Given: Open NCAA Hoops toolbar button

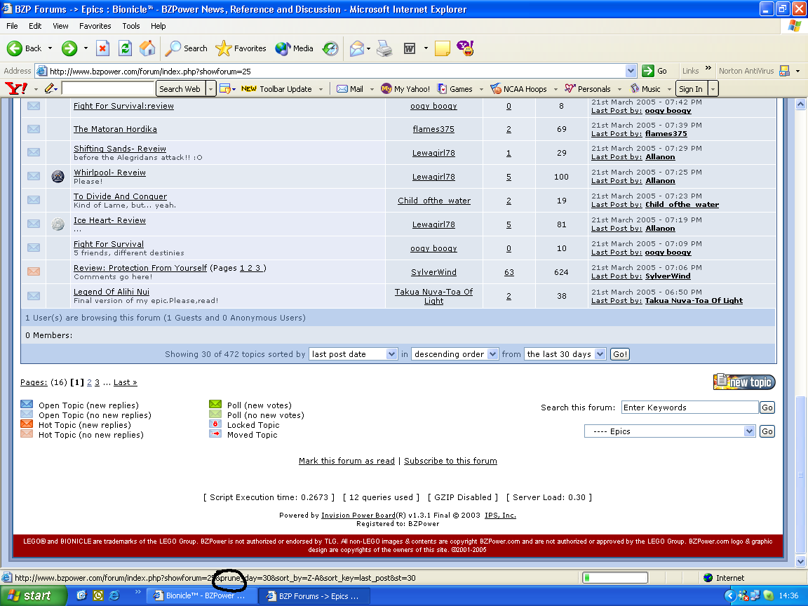Looking at the screenshot, I should 518,88.
